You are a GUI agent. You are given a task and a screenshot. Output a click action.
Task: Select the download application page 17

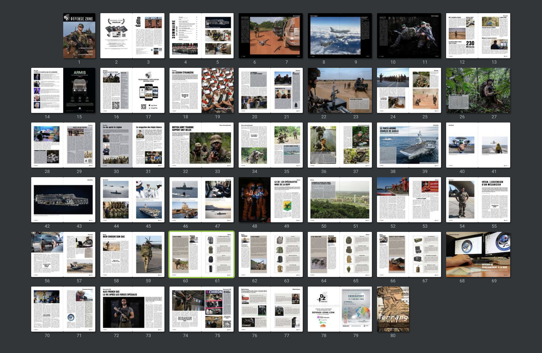coord(148,90)
